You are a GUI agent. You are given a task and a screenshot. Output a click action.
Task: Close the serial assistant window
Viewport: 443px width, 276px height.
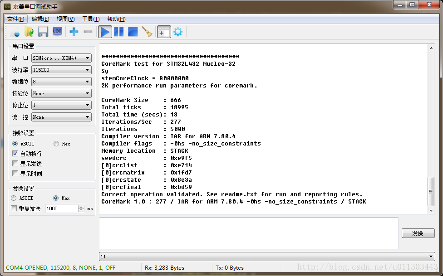[x=429, y=5]
